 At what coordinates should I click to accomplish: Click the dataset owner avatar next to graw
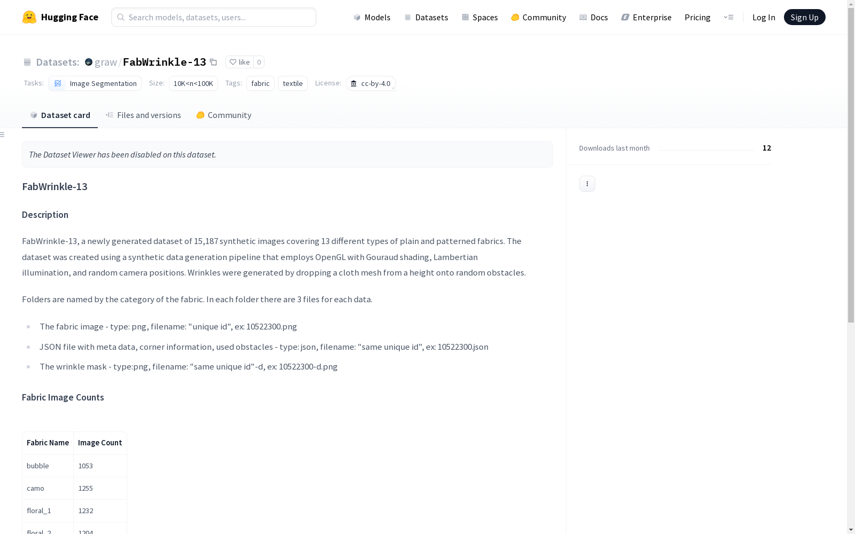coord(89,62)
